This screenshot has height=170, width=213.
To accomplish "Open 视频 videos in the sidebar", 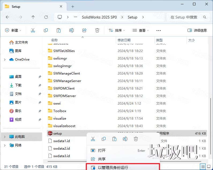I will (x=15, y=119).
